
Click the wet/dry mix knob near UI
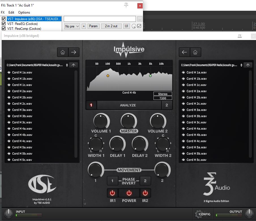[134, 26]
